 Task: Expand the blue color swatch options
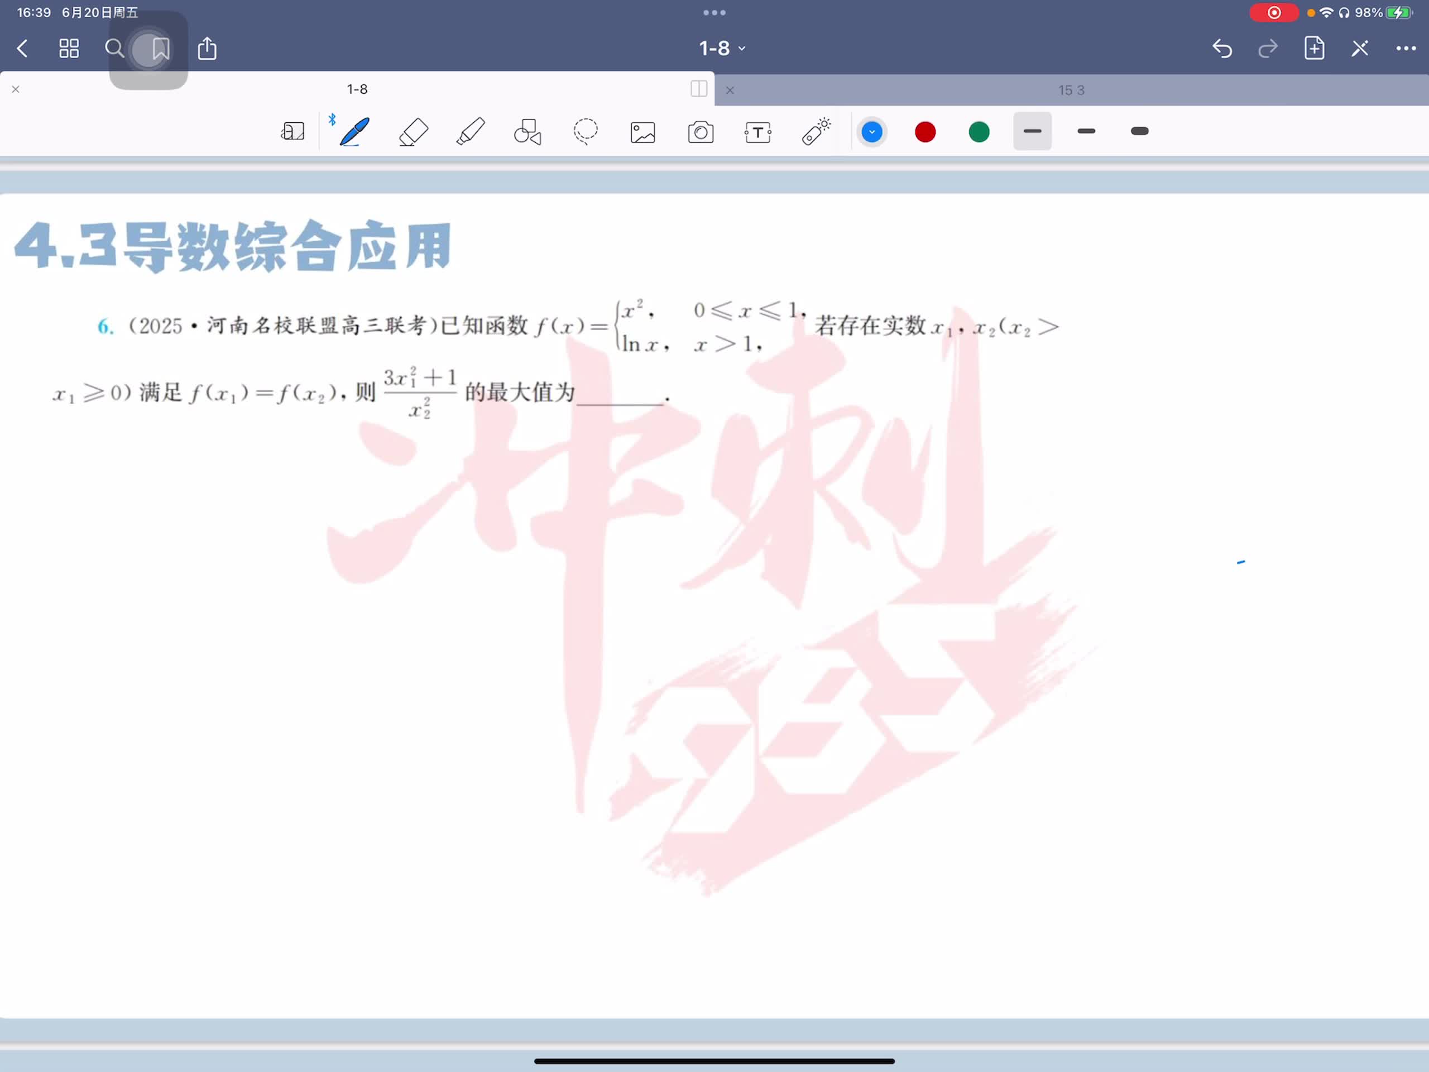(x=871, y=132)
